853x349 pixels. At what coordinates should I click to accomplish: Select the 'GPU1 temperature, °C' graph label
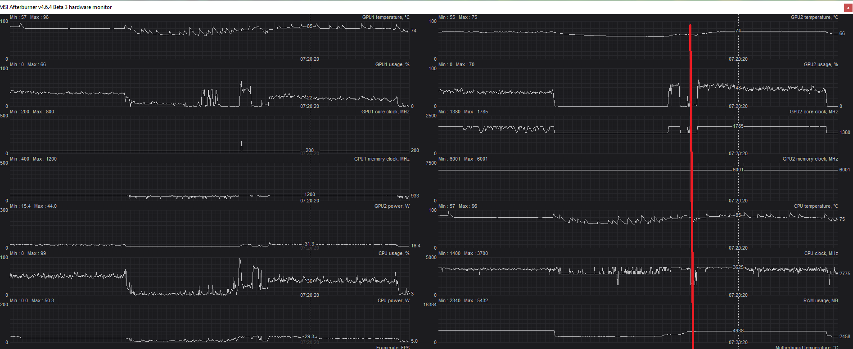[x=386, y=17]
